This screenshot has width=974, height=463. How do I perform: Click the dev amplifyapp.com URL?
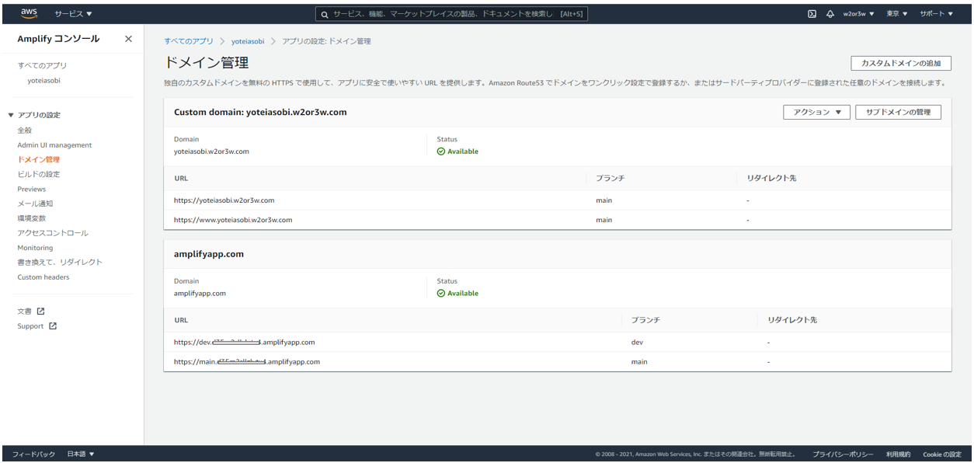click(244, 342)
